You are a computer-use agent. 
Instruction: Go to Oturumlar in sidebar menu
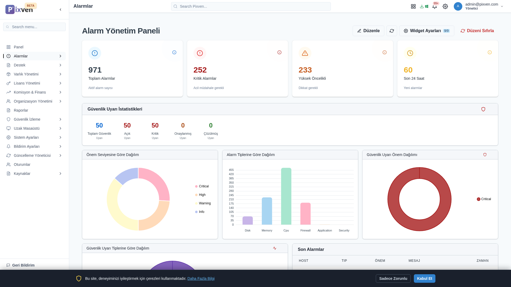22,164
